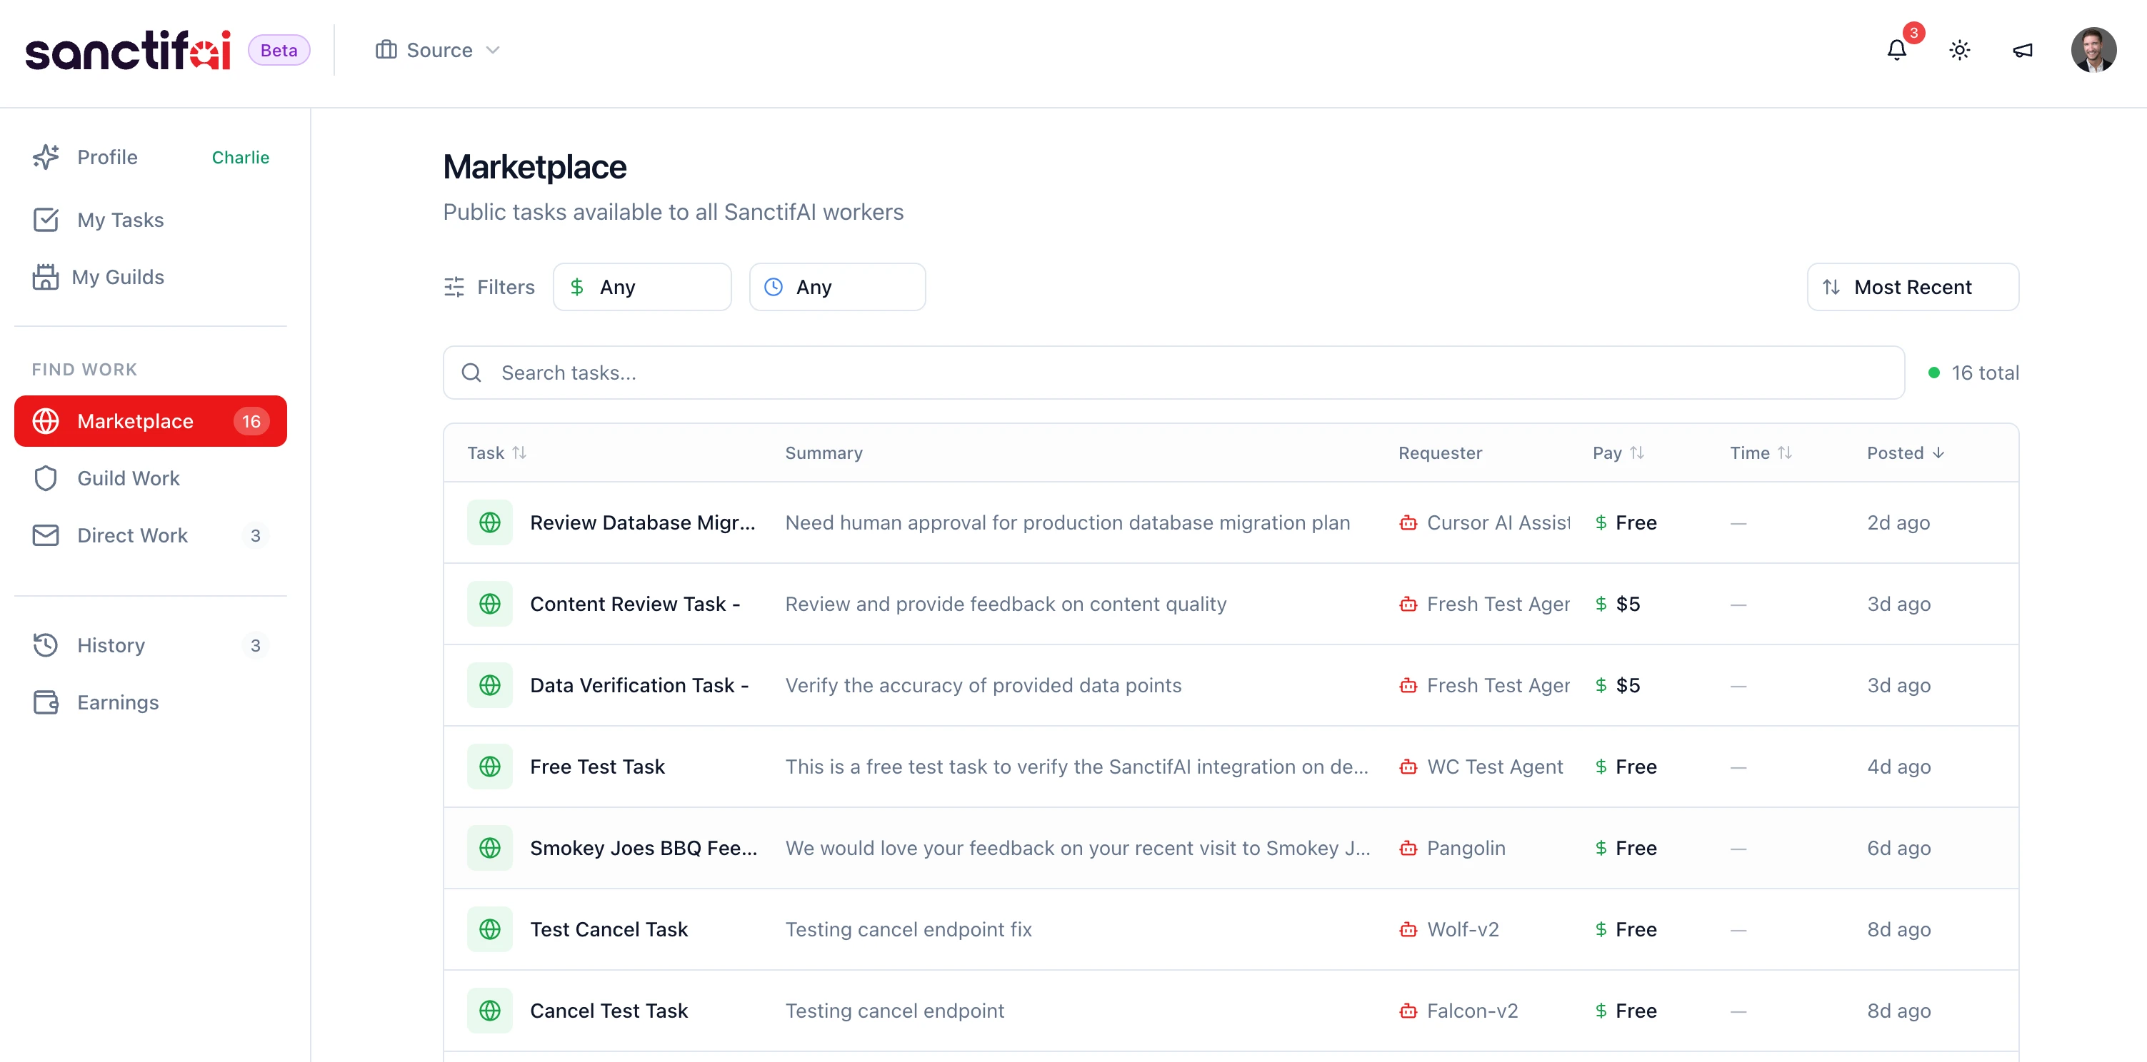Image resolution: width=2147 pixels, height=1062 pixels.
Task: Go to My Tasks in sidebar
Action: pyautogui.click(x=120, y=220)
